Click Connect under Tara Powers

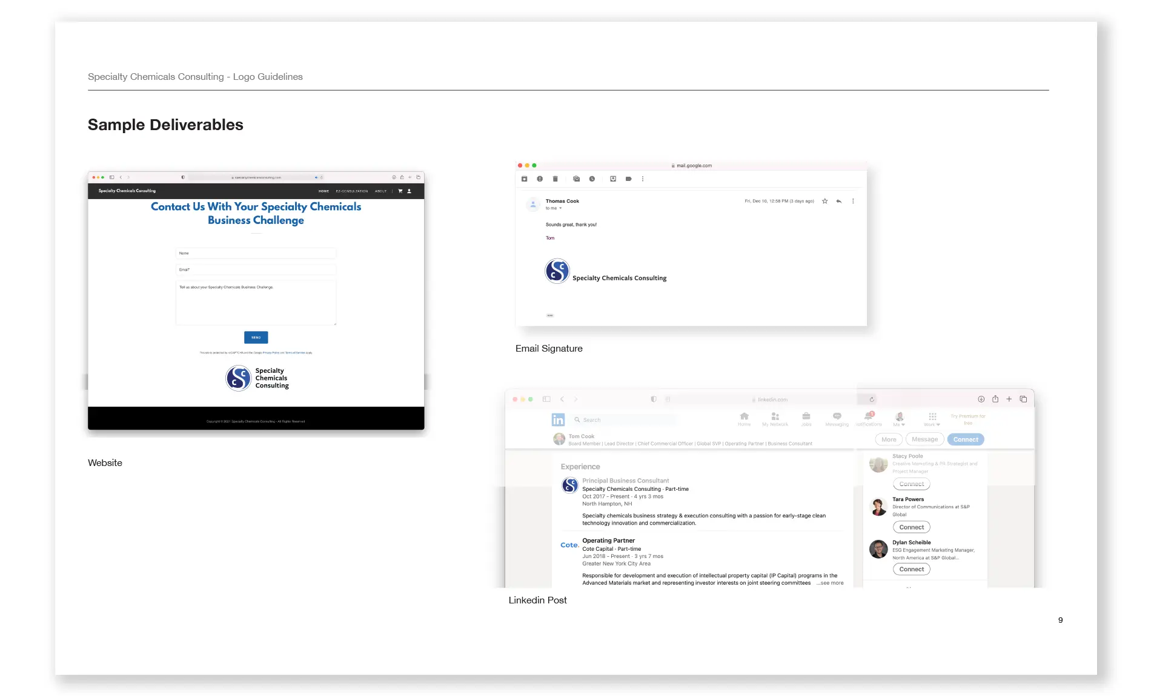[912, 527]
